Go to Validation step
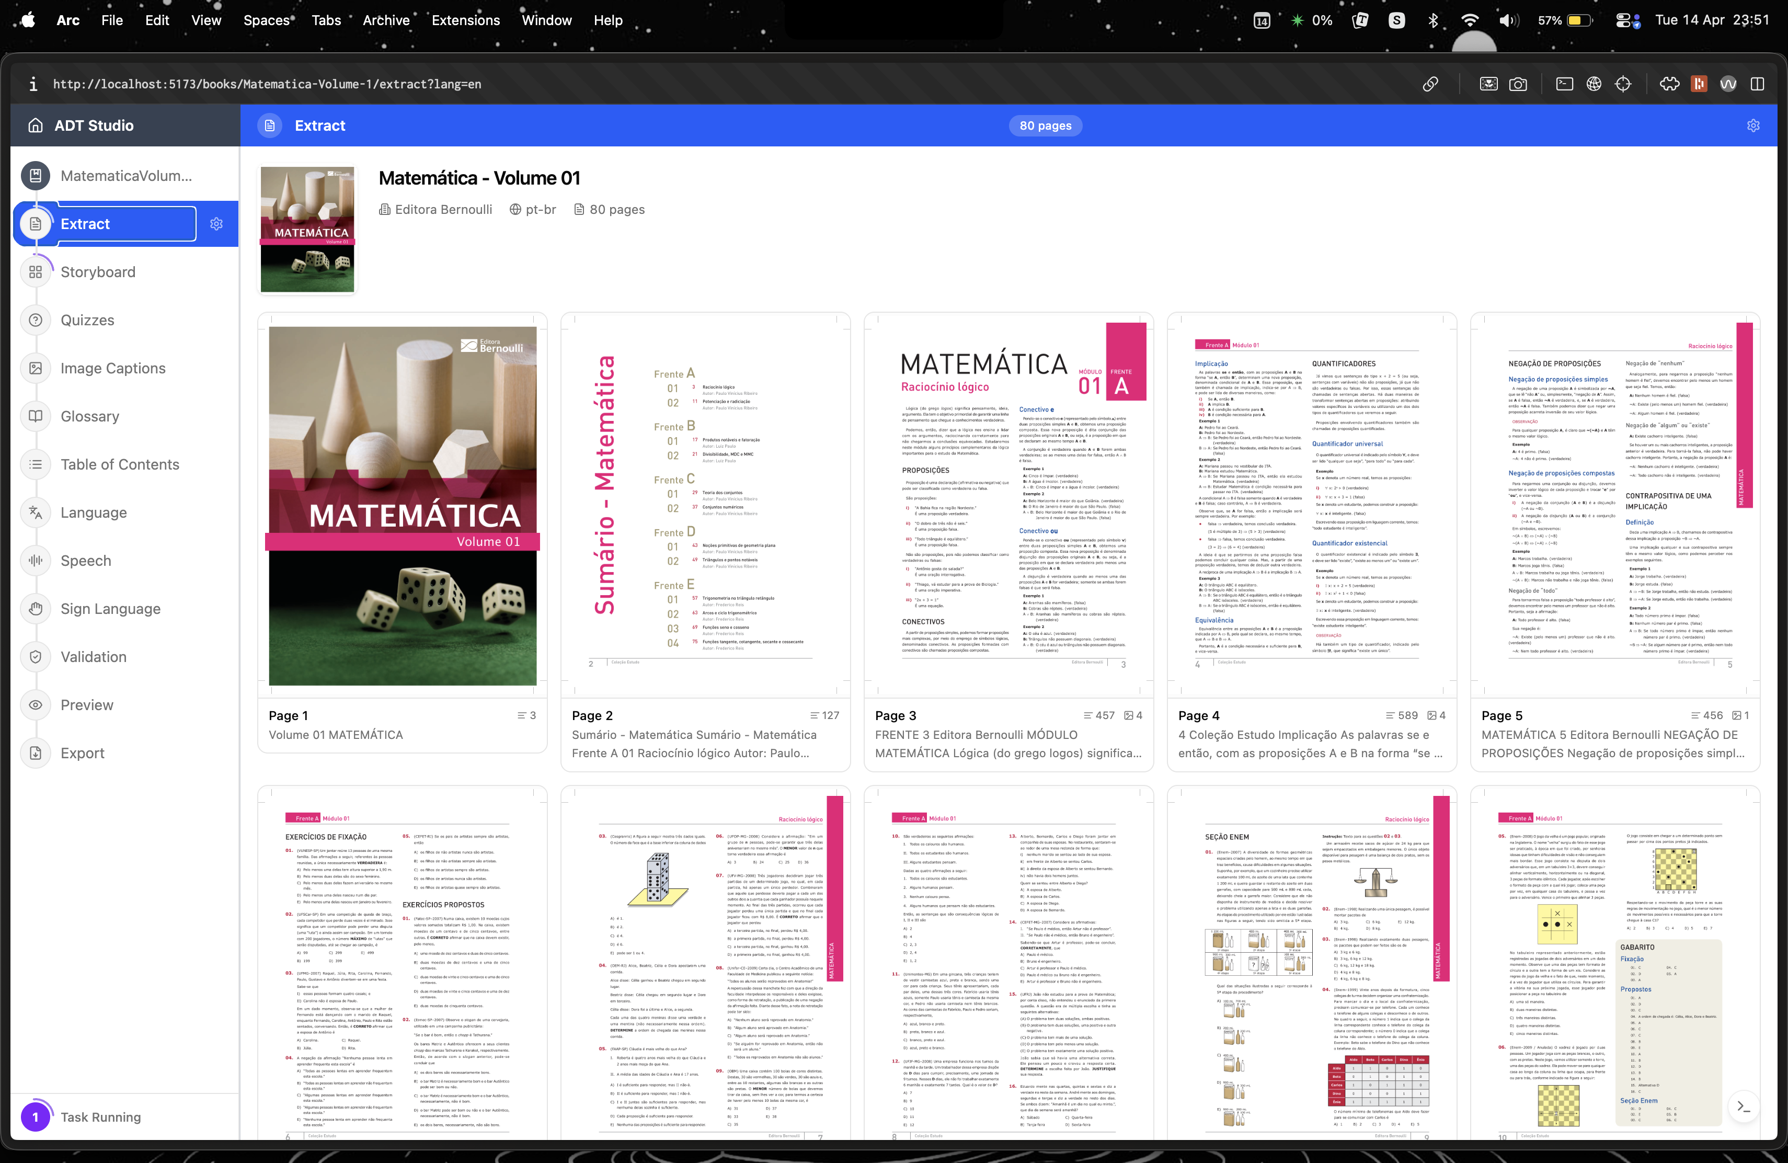Image resolution: width=1788 pixels, height=1163 pixels. [x=93, y=657]
